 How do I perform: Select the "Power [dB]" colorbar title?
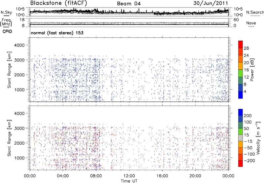click(x=252, y=70)
